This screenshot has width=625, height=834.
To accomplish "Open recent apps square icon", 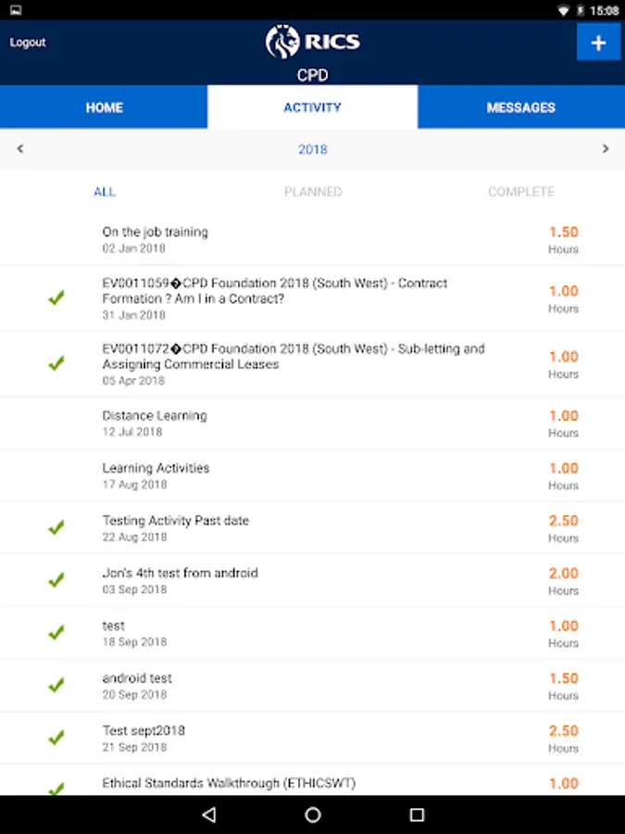I will pyautogui.click(x=418, y=815).
